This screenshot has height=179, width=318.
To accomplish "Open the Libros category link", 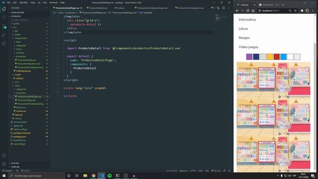I will point(243,29).
